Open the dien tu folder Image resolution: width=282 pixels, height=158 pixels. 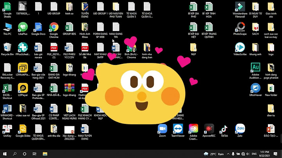pyautogui.click(x=271, y=110)
